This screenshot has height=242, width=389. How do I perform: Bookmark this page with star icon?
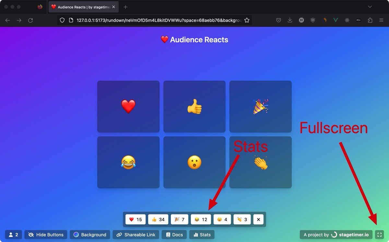pyautogui.click(x=247, y=20)
